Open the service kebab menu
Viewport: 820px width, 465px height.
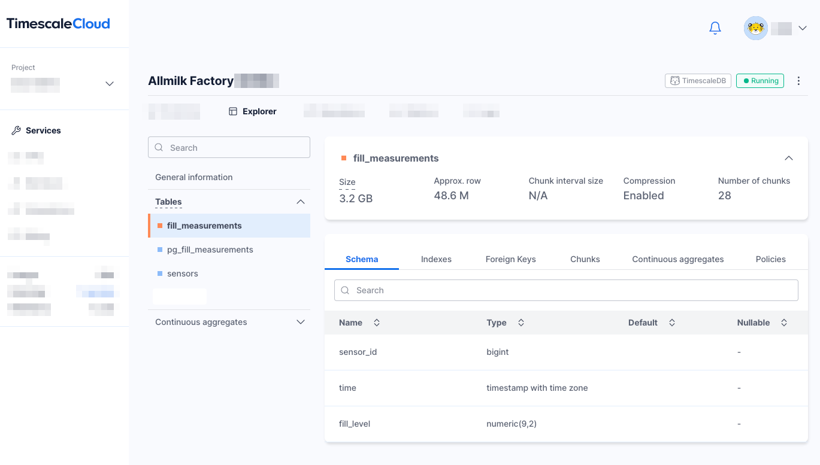click(798, 81)
